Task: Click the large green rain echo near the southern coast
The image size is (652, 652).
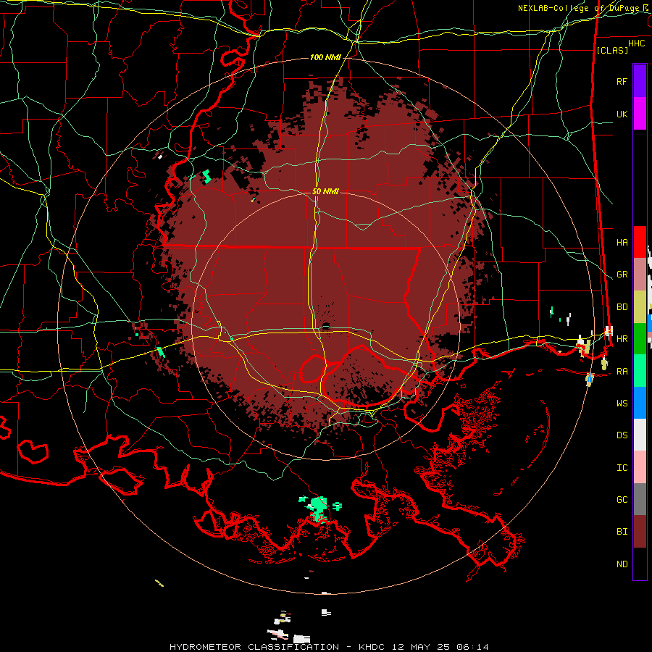Action: 317,508
